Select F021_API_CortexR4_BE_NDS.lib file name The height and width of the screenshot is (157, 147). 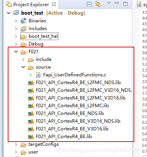click(70, 113)
